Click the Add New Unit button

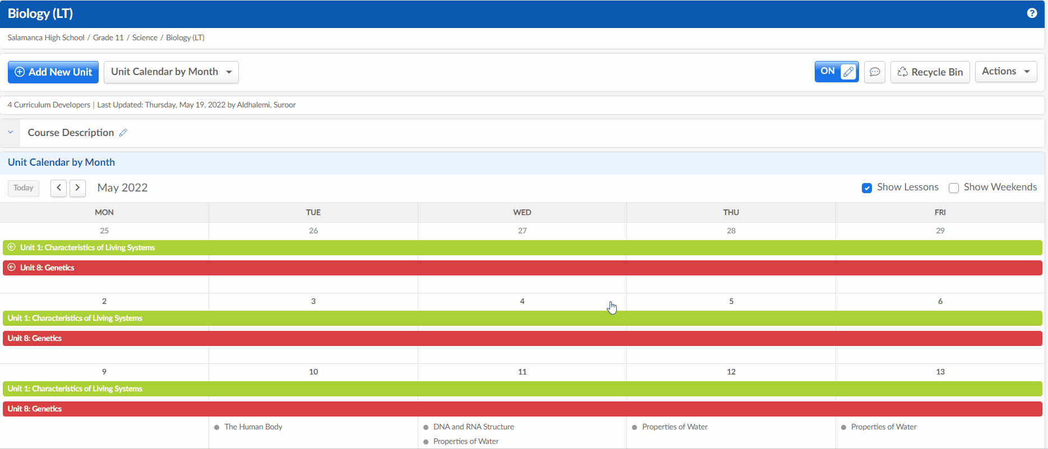coord(53,72)
